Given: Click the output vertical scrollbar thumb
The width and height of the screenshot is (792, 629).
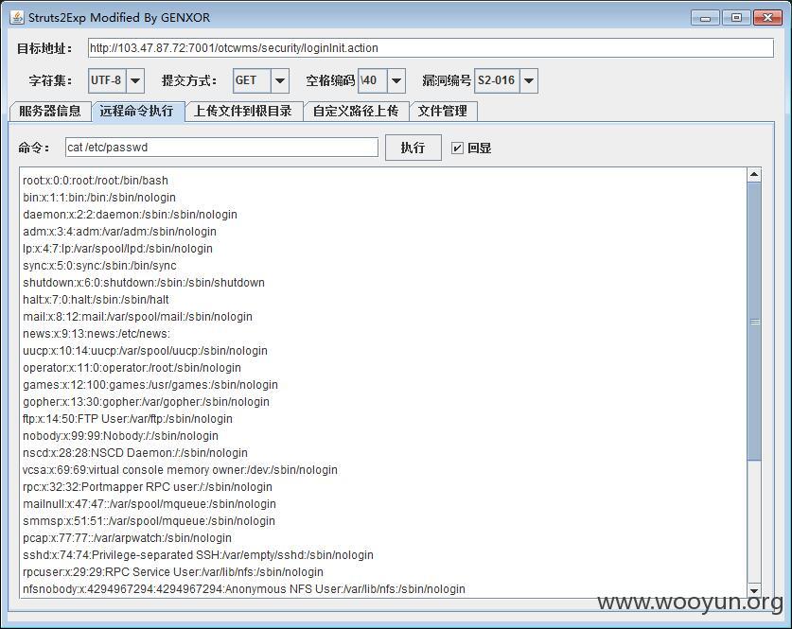Looking at the screenshot, I should [754, 321].
